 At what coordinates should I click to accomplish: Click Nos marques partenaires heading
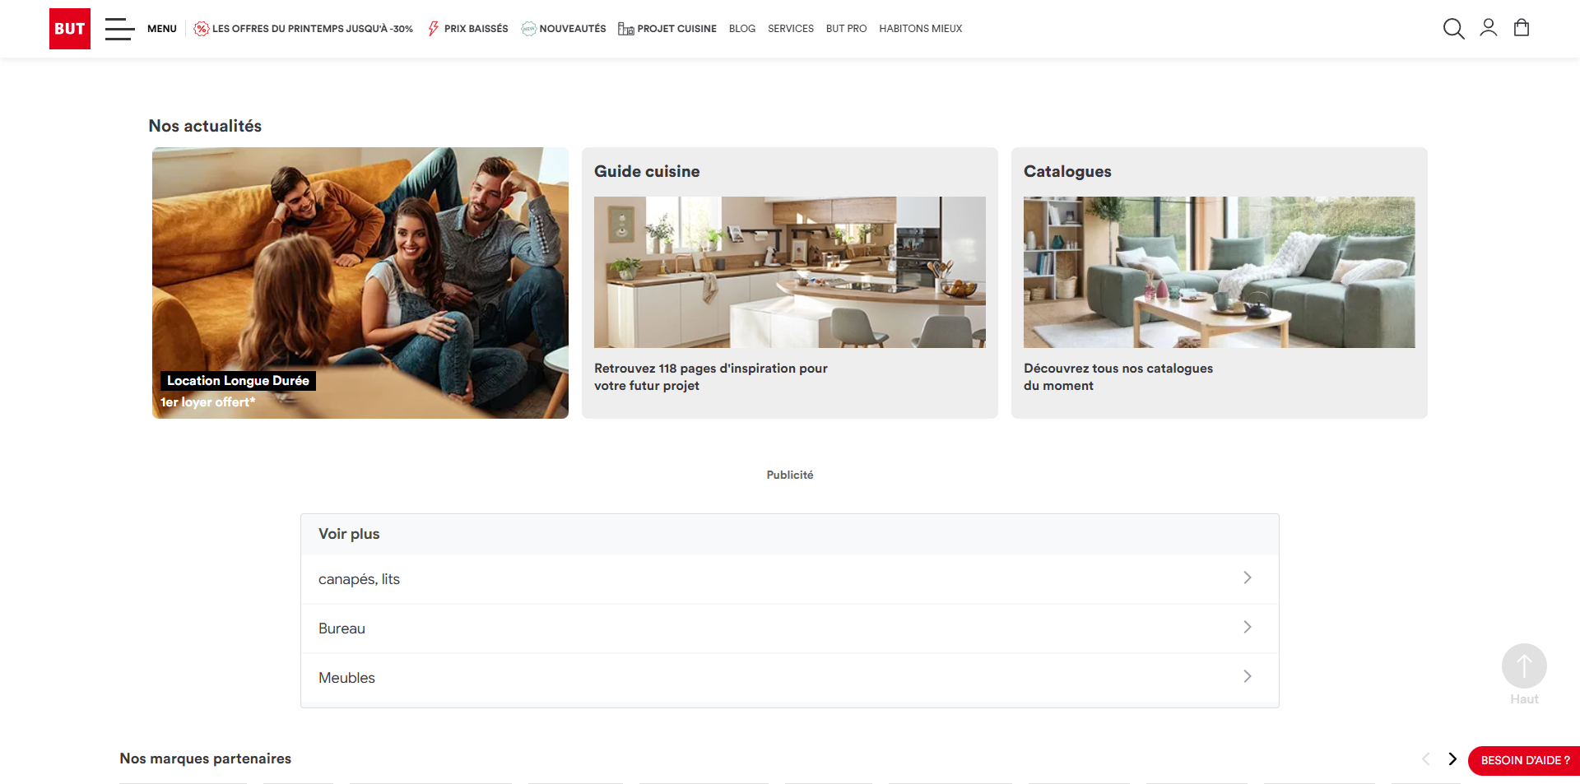[206, 758]
